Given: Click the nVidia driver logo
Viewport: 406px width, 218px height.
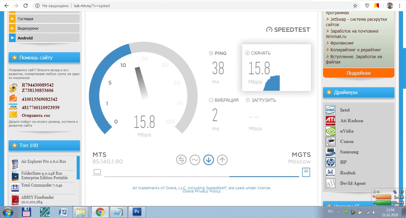Looking at the screenshot, I should 330,131.
